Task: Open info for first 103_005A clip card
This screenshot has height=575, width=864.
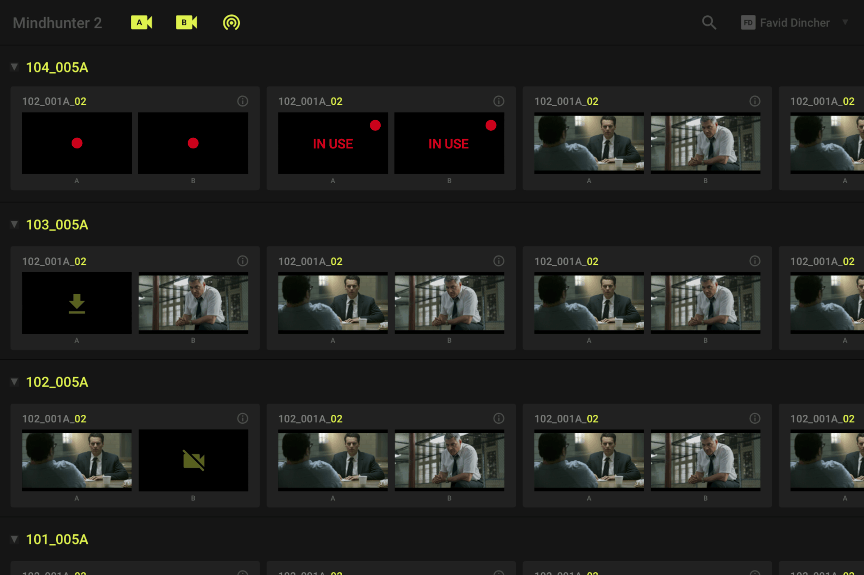Action: (x=243, y=261)
